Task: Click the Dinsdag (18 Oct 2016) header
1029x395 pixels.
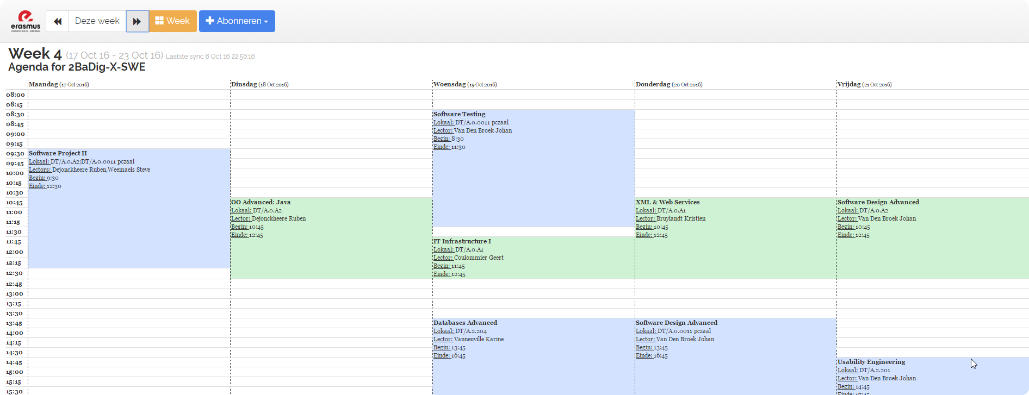Action: pos(260,84)
